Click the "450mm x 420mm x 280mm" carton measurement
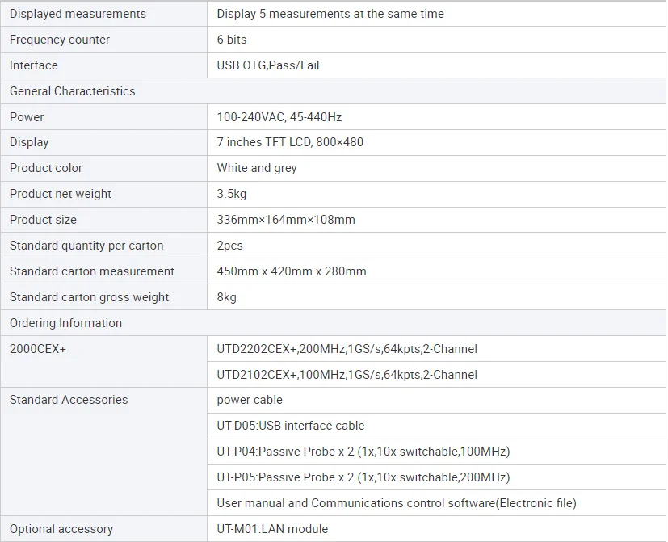The image size is (668, 542). (x=292, y=271)
